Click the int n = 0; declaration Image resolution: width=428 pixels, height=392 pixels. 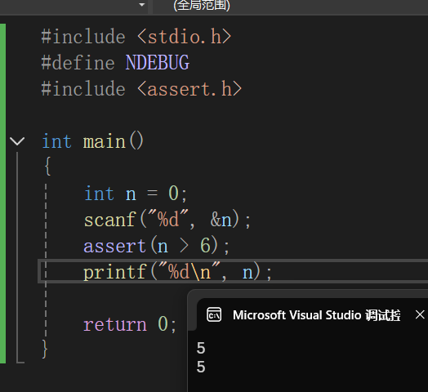point(136,194)
